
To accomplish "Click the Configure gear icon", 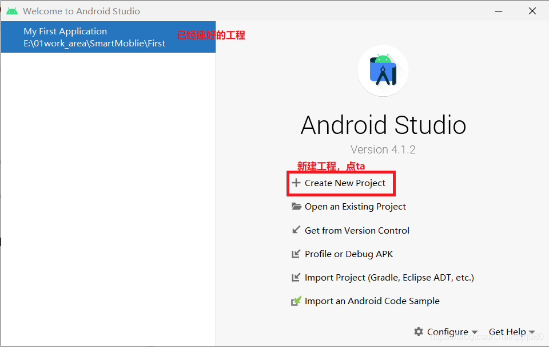I will coord(419,331).
